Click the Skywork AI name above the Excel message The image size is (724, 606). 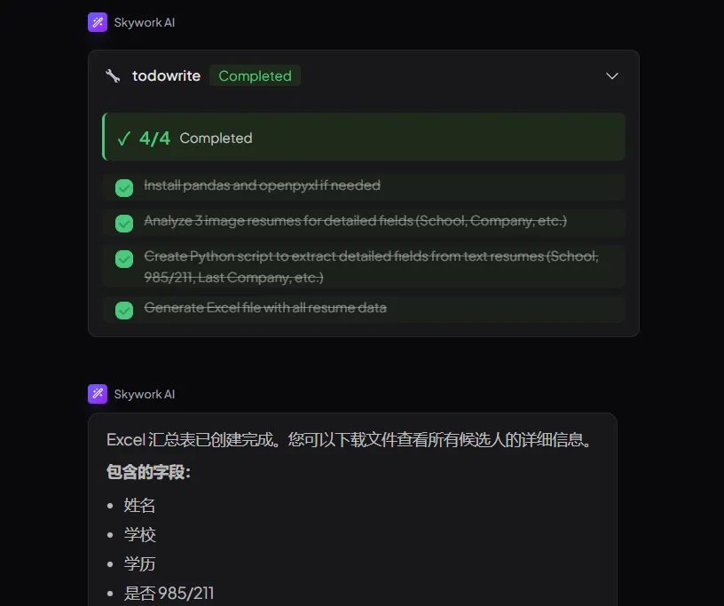pos(145,394)
